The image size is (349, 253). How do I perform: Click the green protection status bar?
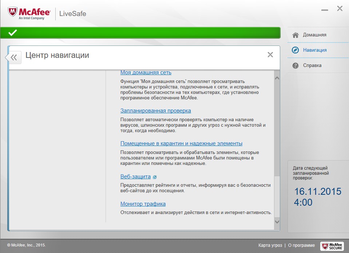pos(140,33)
